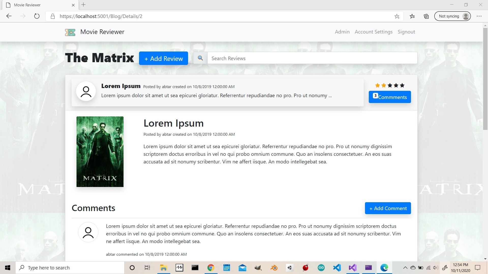Open Visual Studio from the taskbar
Screen dimensions: 488x274
(x=353, y=268)
